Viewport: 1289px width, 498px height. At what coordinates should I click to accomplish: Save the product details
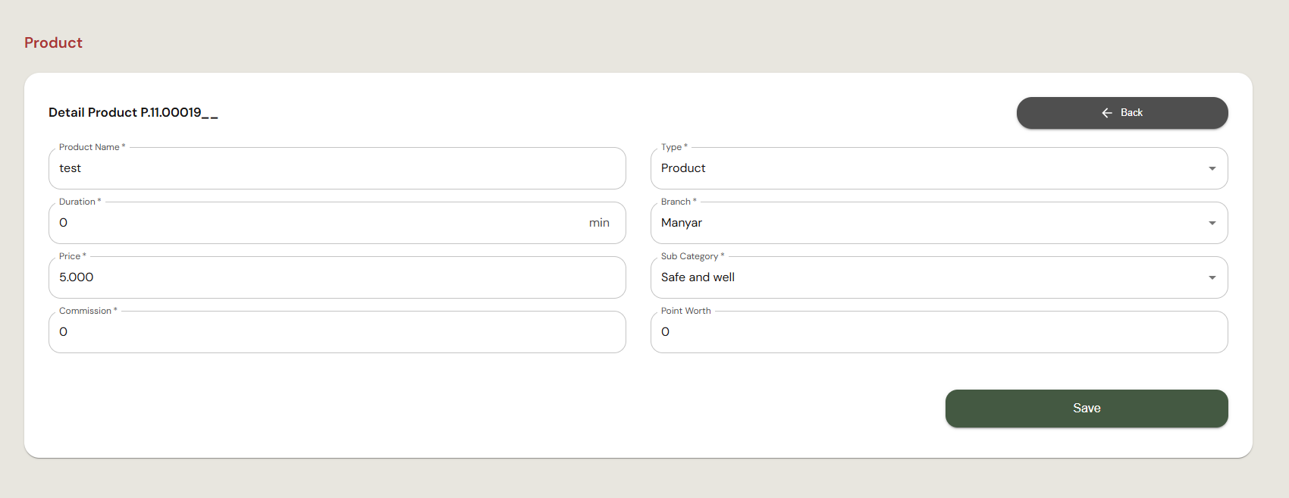(x=1087, y=409)
